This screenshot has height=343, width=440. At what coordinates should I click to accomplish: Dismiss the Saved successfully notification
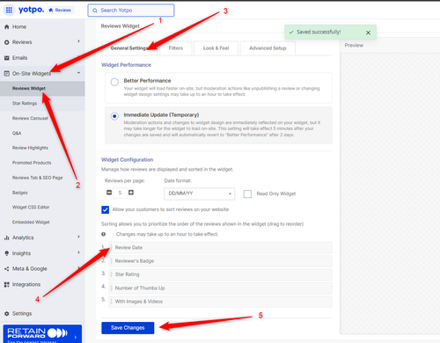point(368,33)
